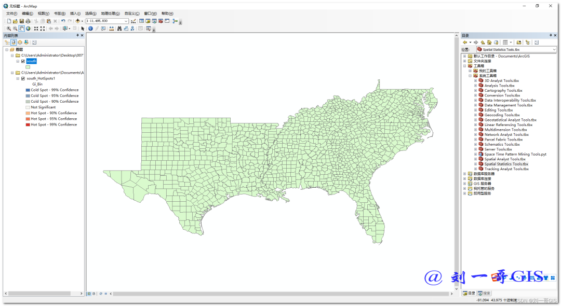Click the map view vertical scrollbar
This screenshot has width=561, height=306.
(457, 161)
